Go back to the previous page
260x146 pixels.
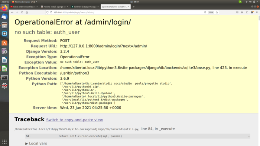(x=12, y=12)
